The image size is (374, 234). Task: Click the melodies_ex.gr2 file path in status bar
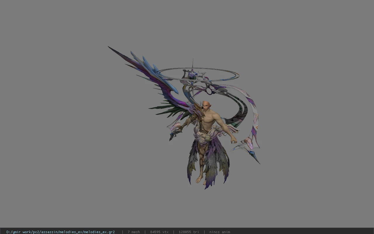click(x=60, y=232)
